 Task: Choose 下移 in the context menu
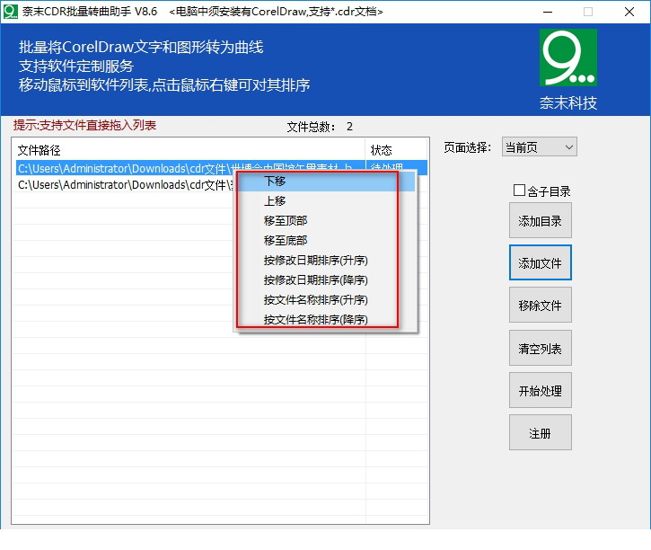pyautogui.click(x=326, y=182)
